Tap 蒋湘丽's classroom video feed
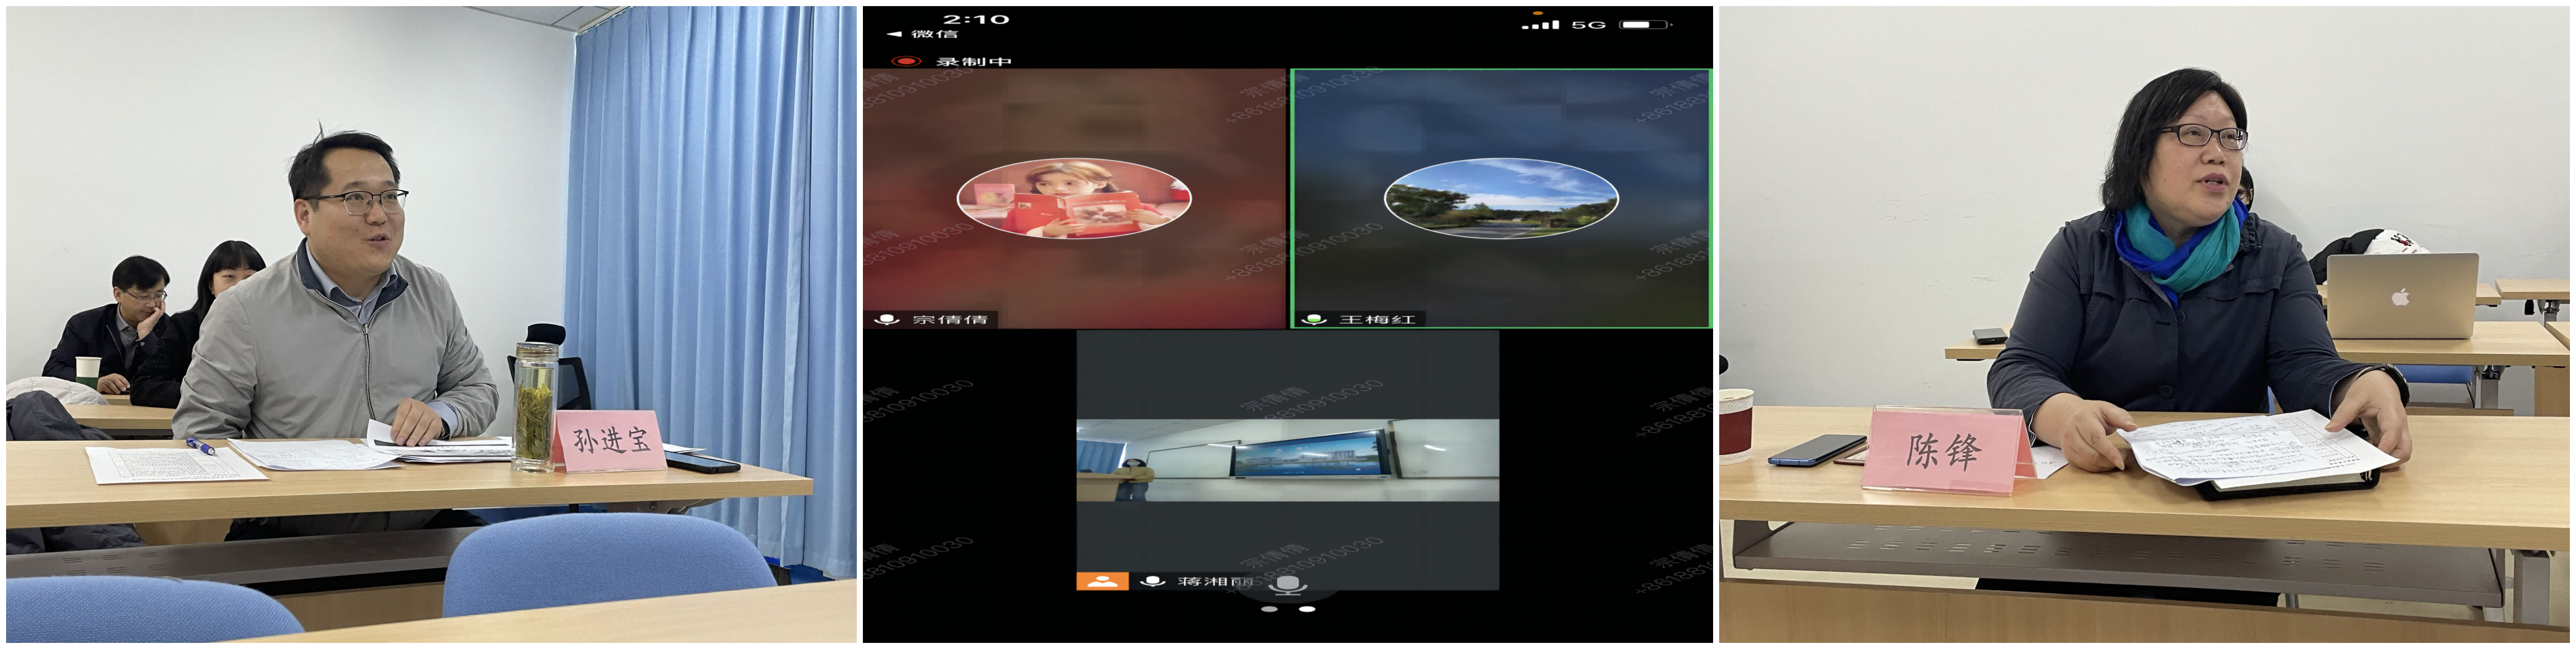The width and height of the screenshot is (2576, 649). 1287,460
